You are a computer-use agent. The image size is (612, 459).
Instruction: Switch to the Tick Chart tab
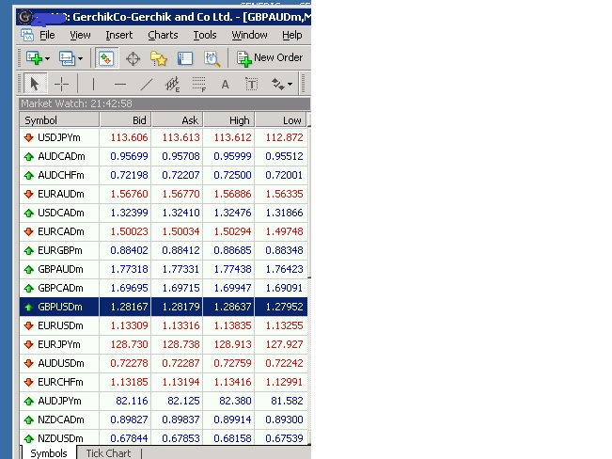pos(108,453)
